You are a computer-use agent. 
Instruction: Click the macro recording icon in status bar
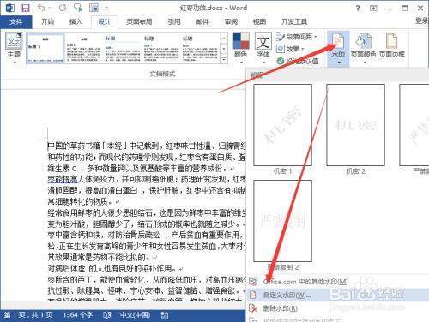point(165,315)
